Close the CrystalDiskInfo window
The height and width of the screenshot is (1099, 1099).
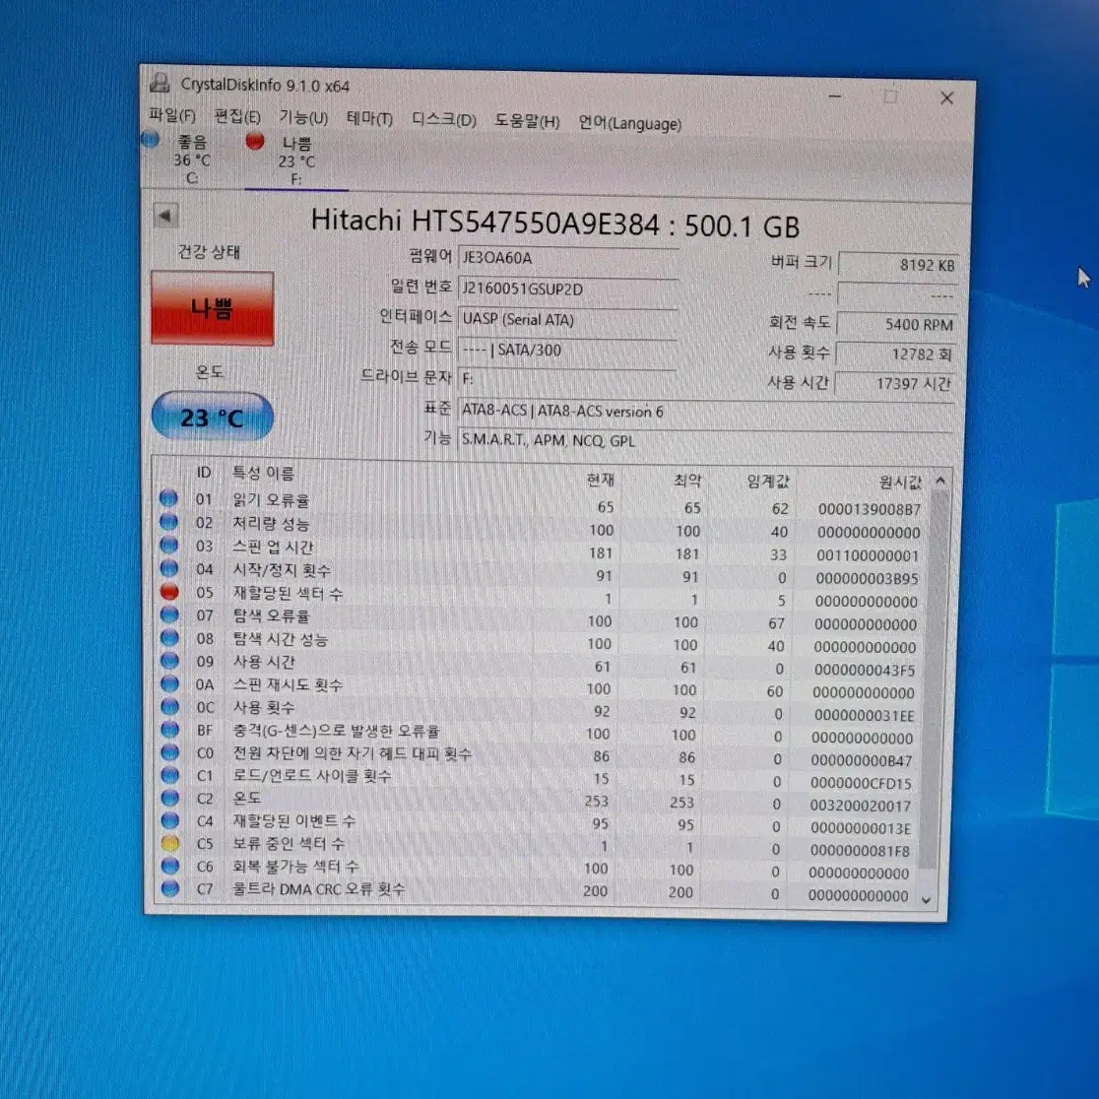tap(947, 98)
